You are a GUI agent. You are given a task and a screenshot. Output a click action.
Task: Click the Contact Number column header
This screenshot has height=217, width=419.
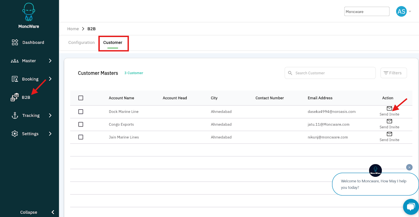tap(269, 98)
